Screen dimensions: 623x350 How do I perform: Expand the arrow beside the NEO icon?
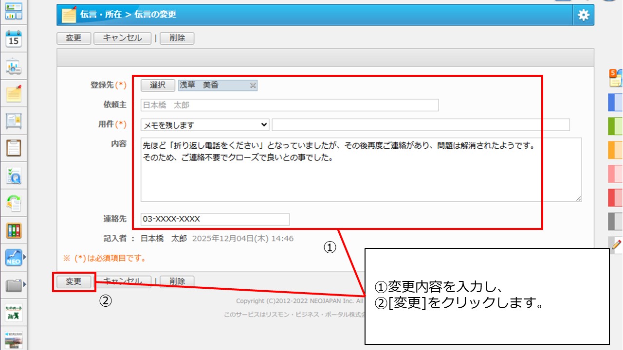pos(25,257)
